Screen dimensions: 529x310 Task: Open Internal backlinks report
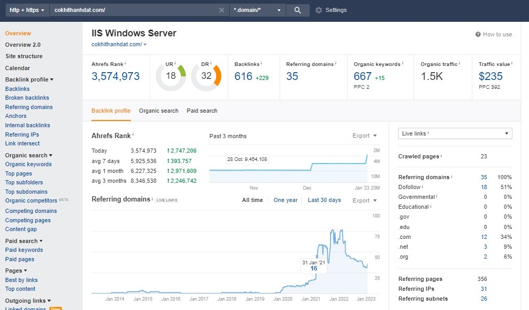click(28, 125)
